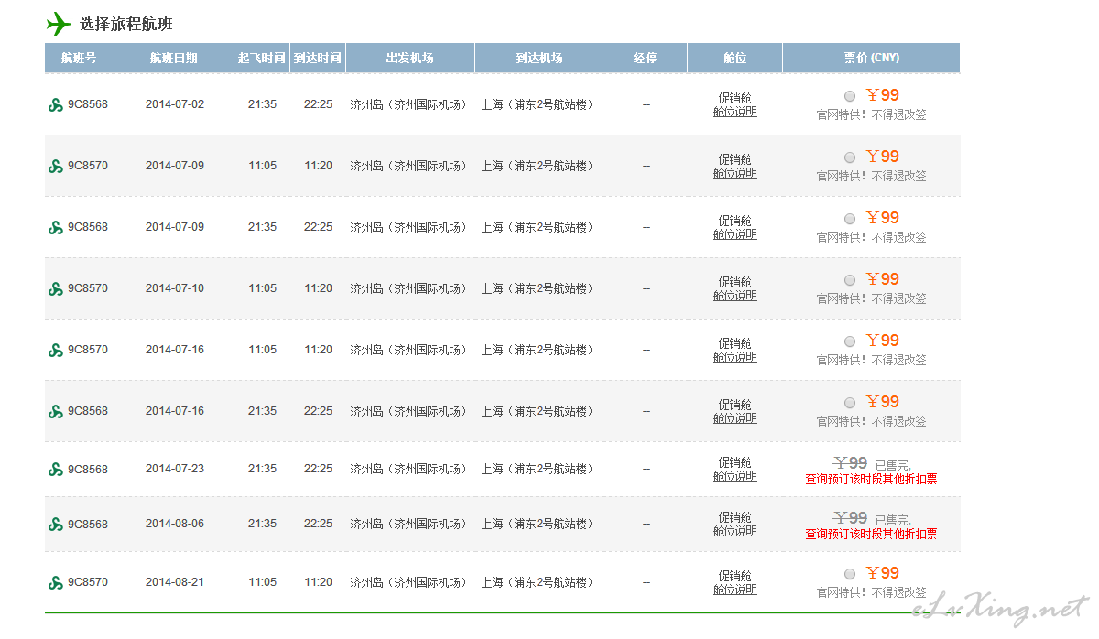Image resolution: width=1099 pixels, height=639 pixels.
Task: Open 舱位说明 link for 9C8570 on 2014-07-10
Action: (735, 296)
